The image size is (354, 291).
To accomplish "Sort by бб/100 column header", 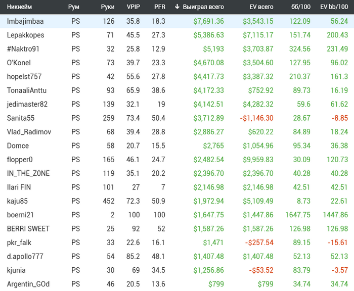I will coord(301,7).
